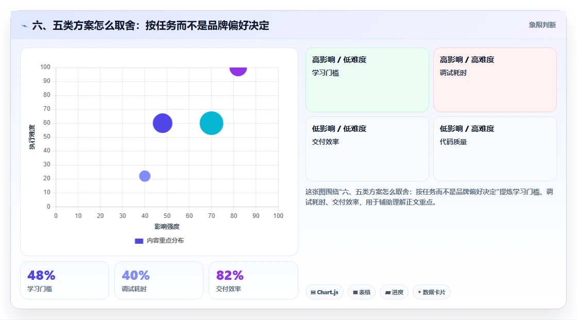Click the 数据卡片 tag chip
This screenshot has height=320, width=577.
432,292
